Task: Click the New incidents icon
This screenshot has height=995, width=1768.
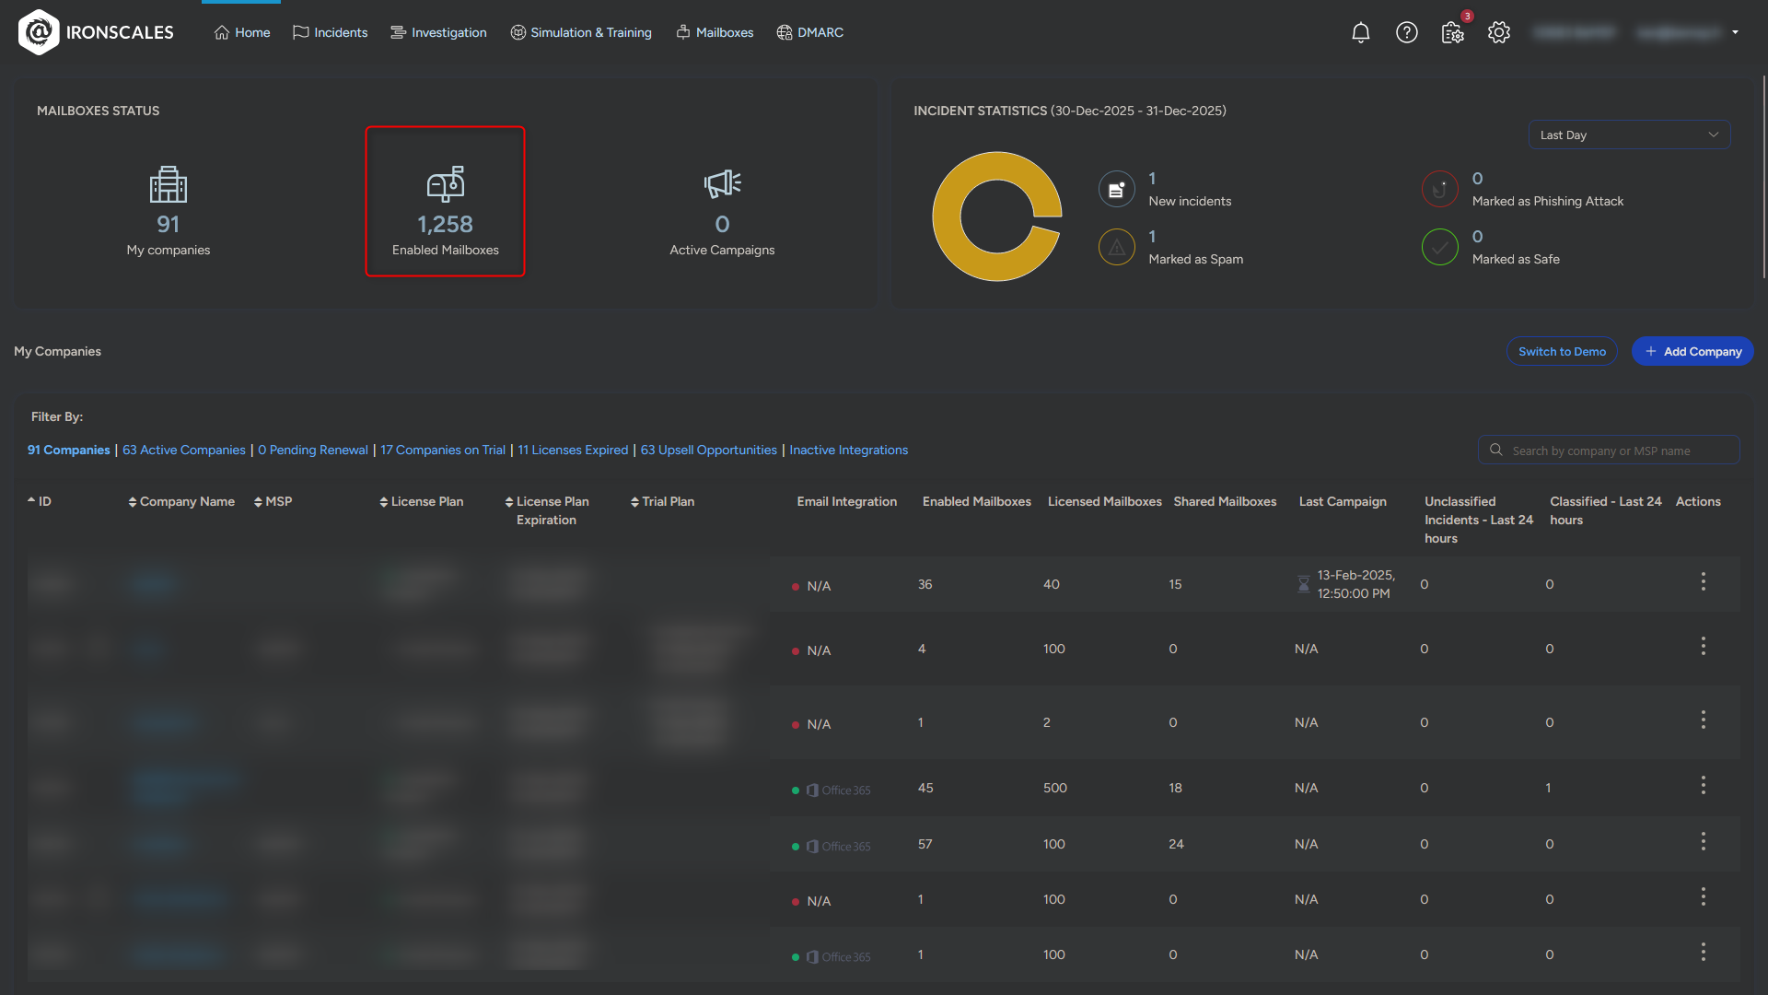Action: click(x=1116, y=190)
